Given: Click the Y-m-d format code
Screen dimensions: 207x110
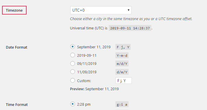Looking at the screenshot, I should 122,56.
